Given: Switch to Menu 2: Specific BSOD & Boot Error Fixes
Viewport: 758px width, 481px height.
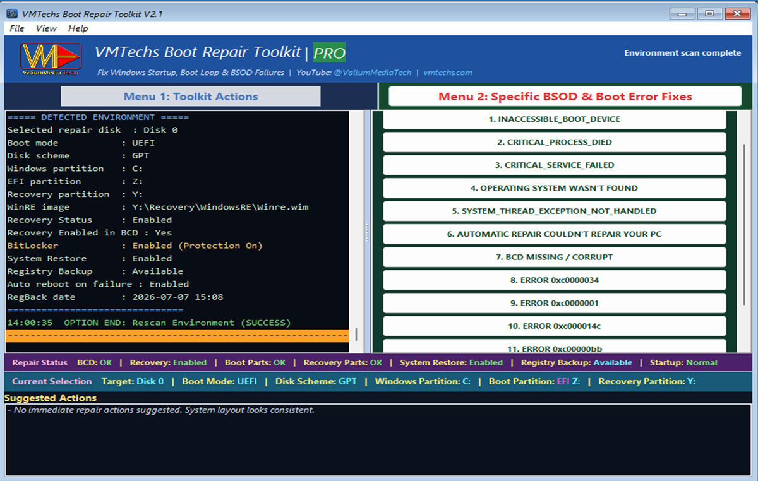Looking at the screenshot, I should pyautogui.click(x=565, y=97).
